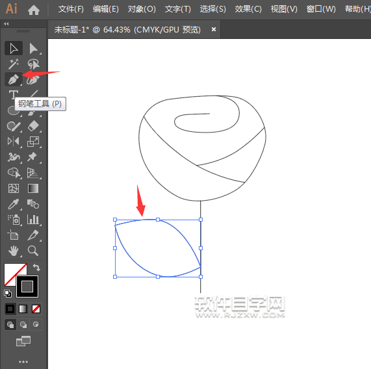Screen dimensions: 371x369
Task: Click the stroke color box
Action: (27, 286)
